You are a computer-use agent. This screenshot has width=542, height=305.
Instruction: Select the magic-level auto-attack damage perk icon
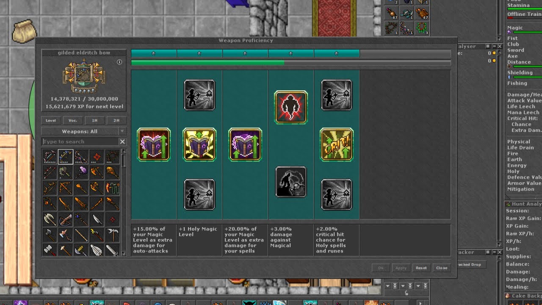click(154, 144)
